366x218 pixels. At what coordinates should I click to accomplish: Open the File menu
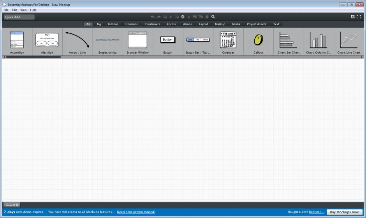[x=6, y=10]
